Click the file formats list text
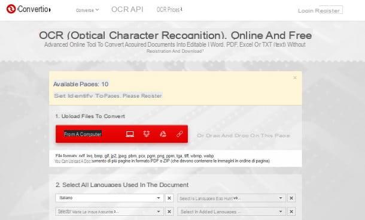 coord(135,156)
